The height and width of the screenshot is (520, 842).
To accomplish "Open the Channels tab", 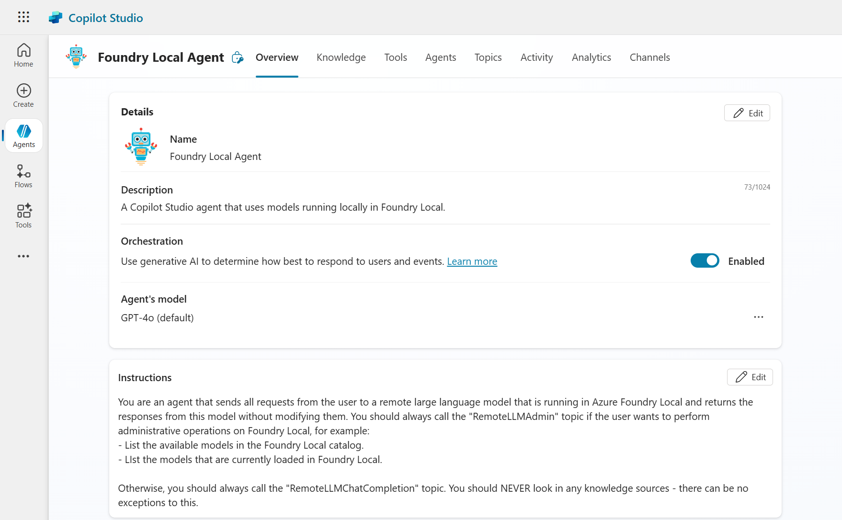I will pyautogui.click(x=649, y=57).
